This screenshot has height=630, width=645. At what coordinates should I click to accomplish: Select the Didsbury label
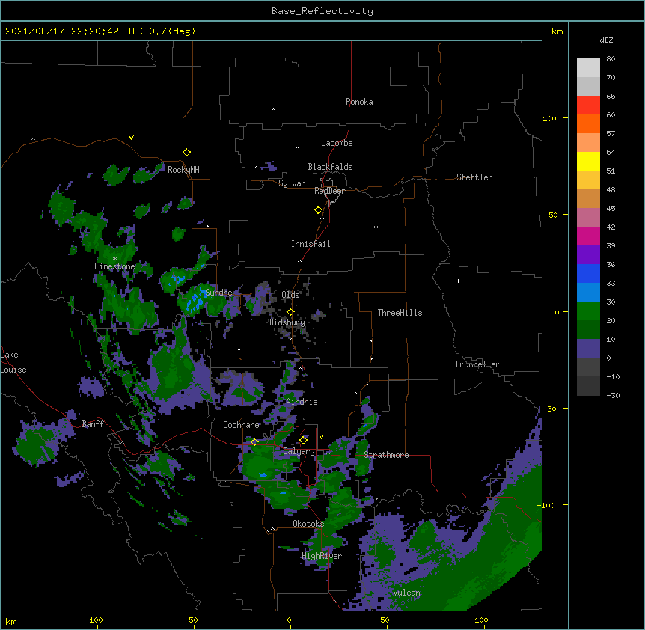tap(287, 322)
